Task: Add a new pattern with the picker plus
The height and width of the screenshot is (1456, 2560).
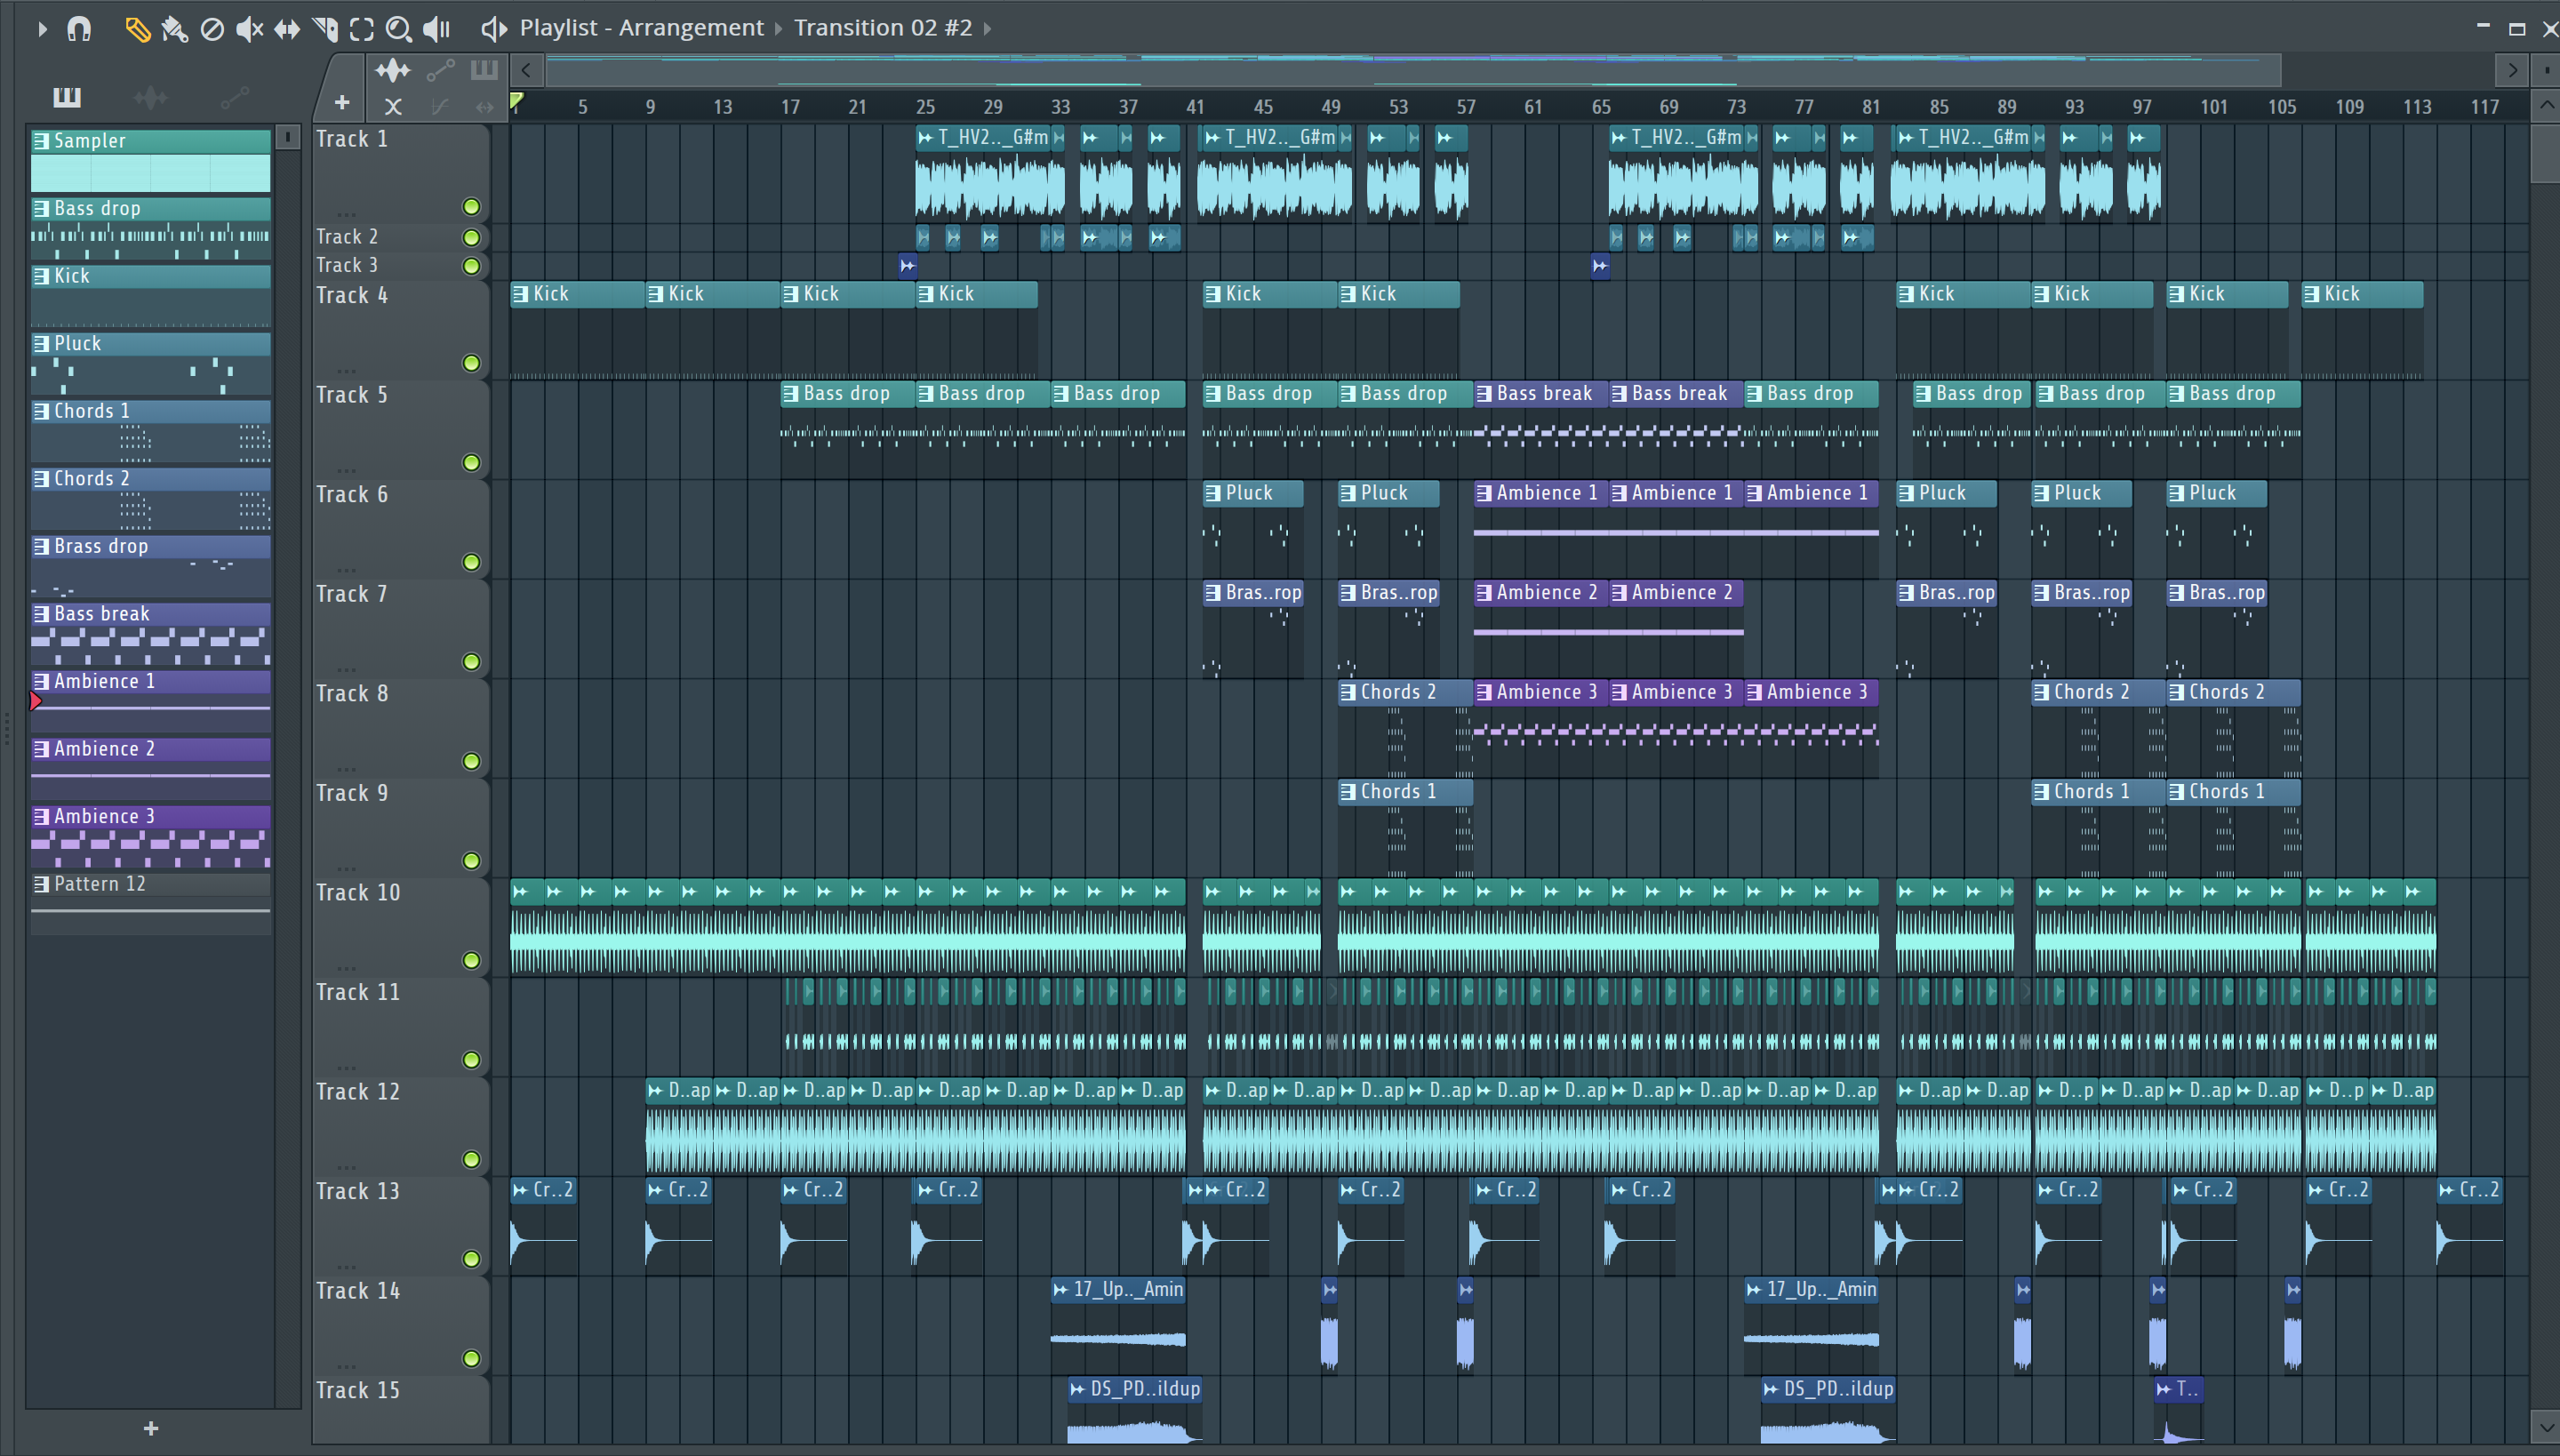Action: [151, 1428]
